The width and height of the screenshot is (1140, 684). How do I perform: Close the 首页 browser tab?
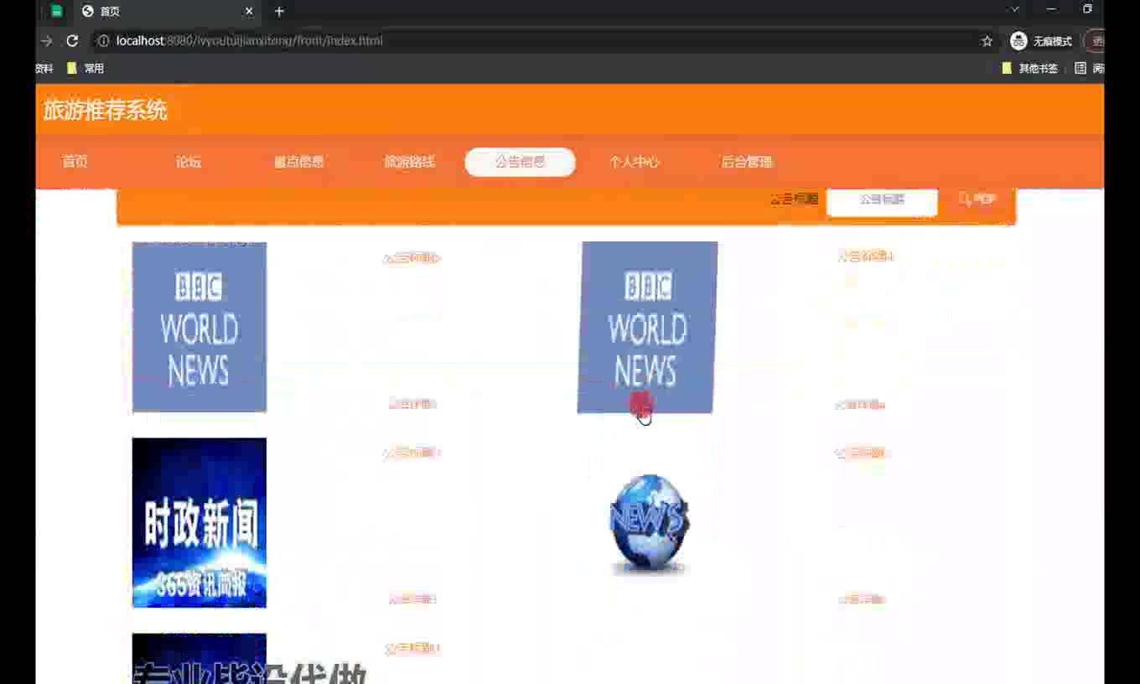coord(249,12)
